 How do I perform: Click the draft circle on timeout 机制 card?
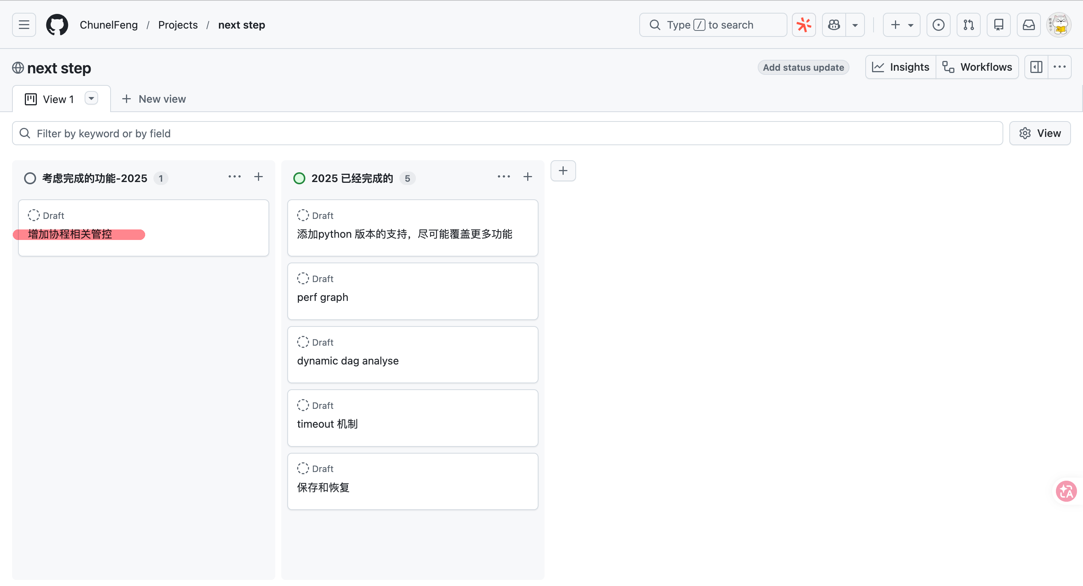pyautogui.click(x=303, y=405)
